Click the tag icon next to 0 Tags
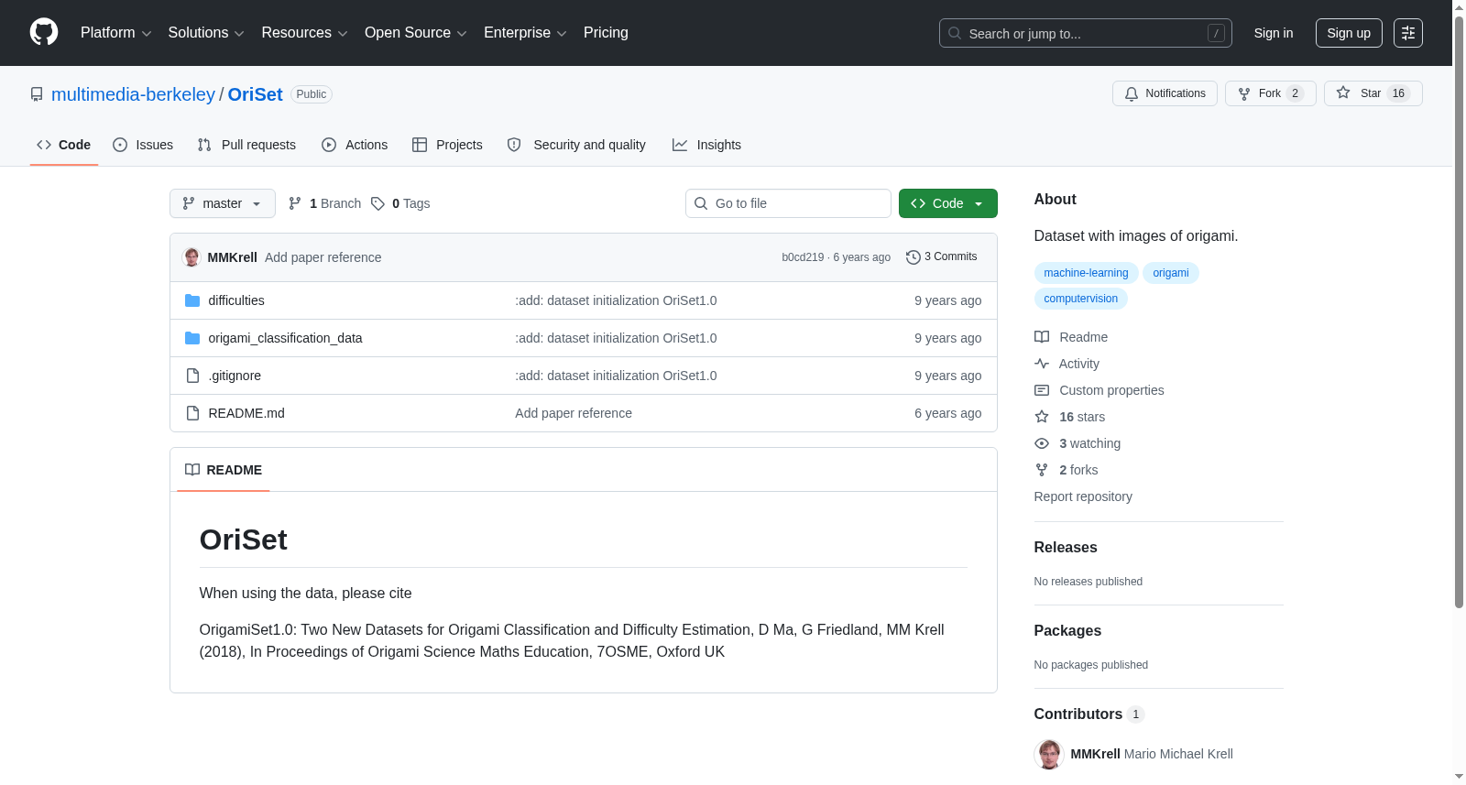 click(x=377, y=203)
